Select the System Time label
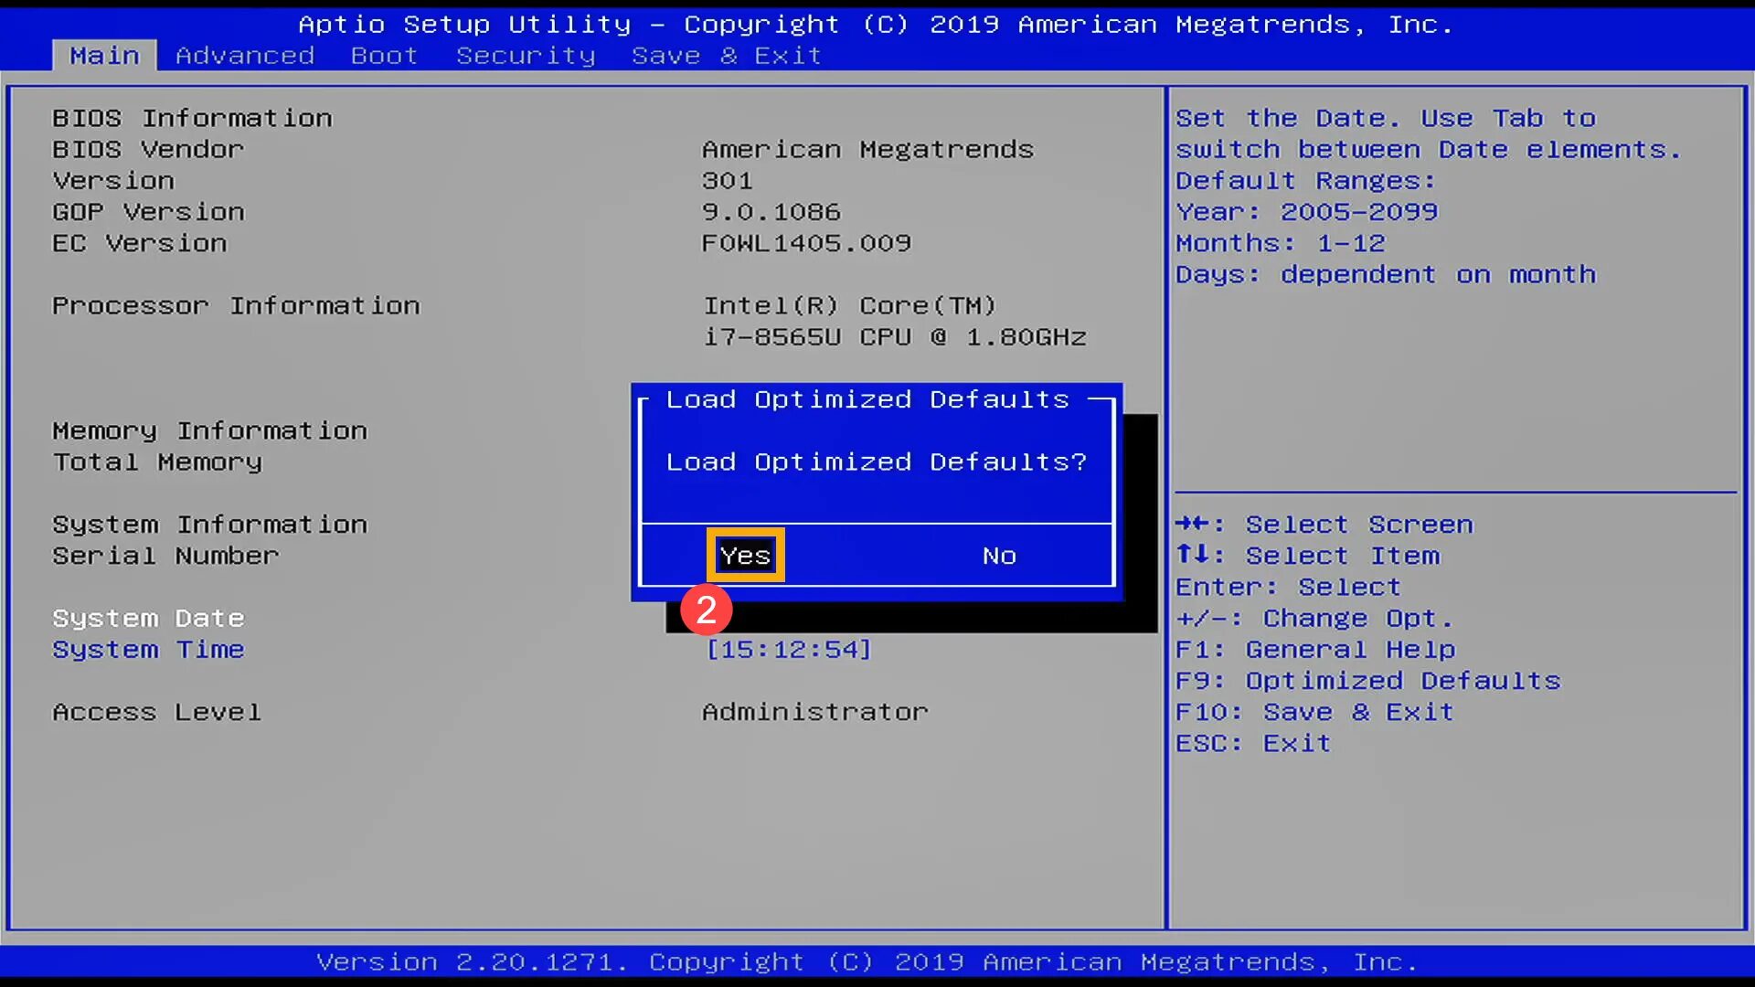1755x987 pixels. (x=148, y=649)
